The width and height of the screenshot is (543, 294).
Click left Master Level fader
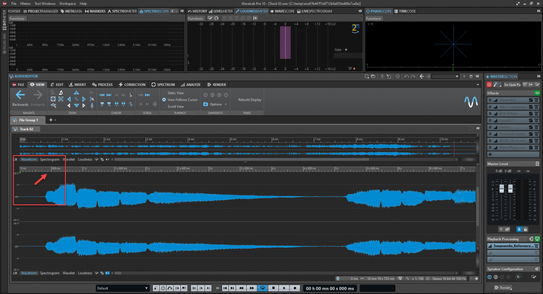pos(502,189)
